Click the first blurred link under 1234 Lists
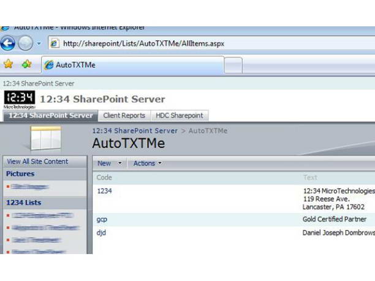The height and width of the screenshot is (281, 375). pyautogui.click(x=42, y=215)
